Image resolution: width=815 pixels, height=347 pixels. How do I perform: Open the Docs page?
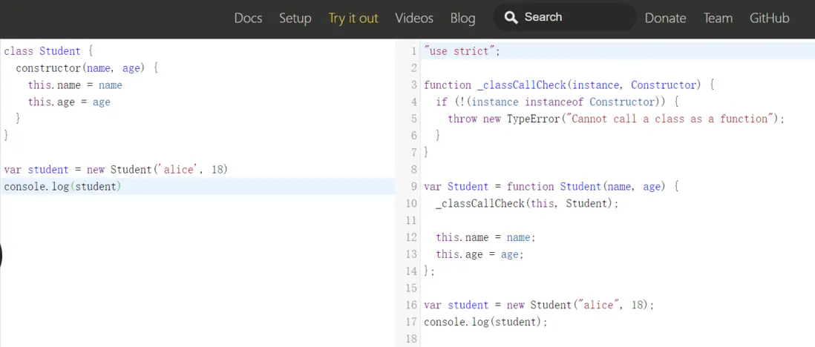248,18
